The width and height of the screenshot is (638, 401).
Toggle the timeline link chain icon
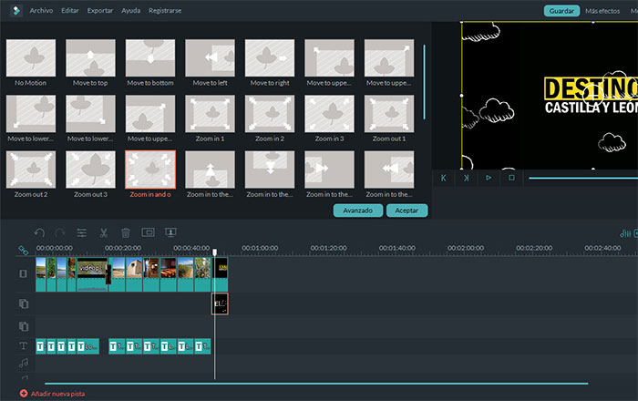click(x=23, y=250)
